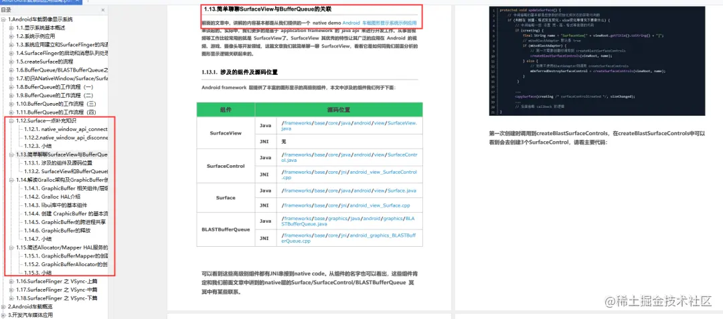Viewport: 723px width, 319px height.
Task: Jump to outline entry 1.12.3. 小结
Action: point(37,146)
